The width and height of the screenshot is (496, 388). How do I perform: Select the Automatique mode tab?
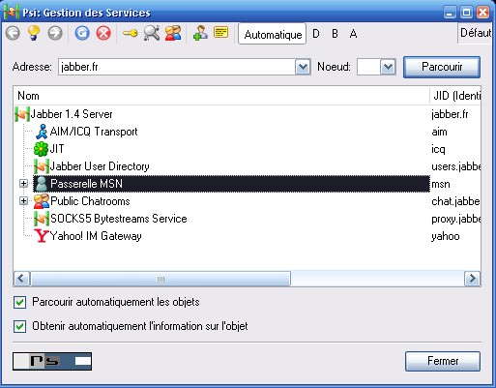pos(273,34)
